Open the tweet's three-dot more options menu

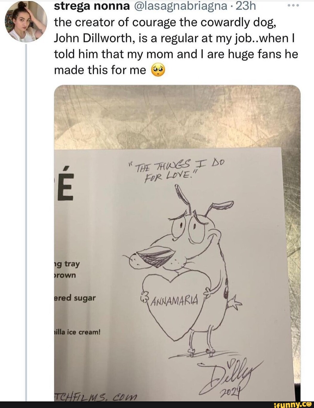coord(293,6)
